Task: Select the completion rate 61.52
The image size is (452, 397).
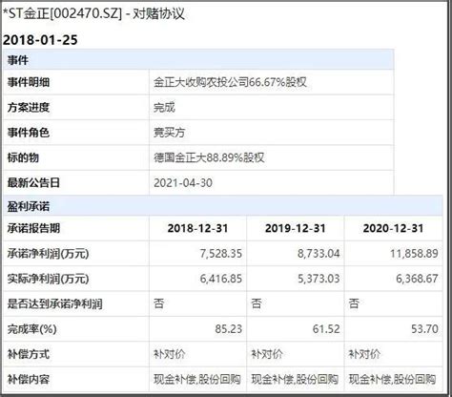Action: pos(326,329)
